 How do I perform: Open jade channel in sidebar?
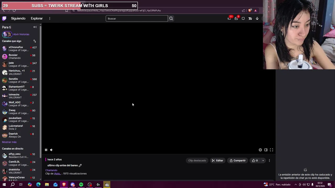click(20, 64)
